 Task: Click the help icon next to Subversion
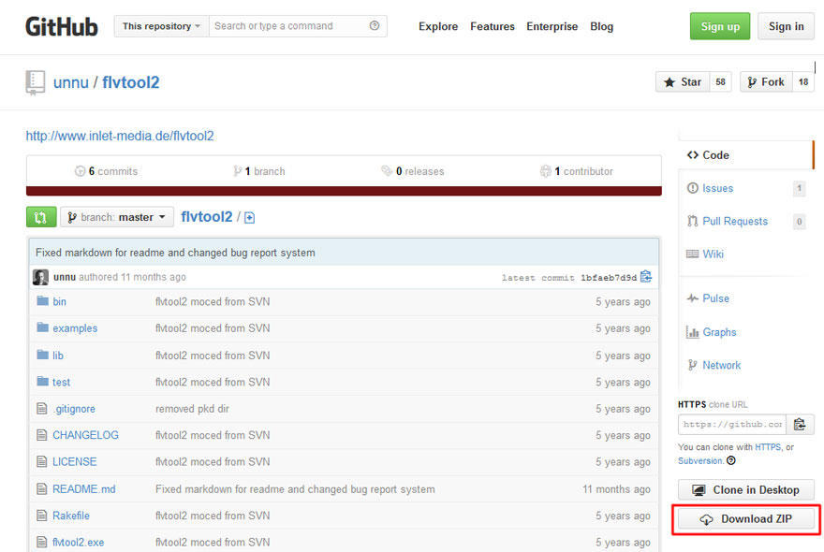coord(731,460)
